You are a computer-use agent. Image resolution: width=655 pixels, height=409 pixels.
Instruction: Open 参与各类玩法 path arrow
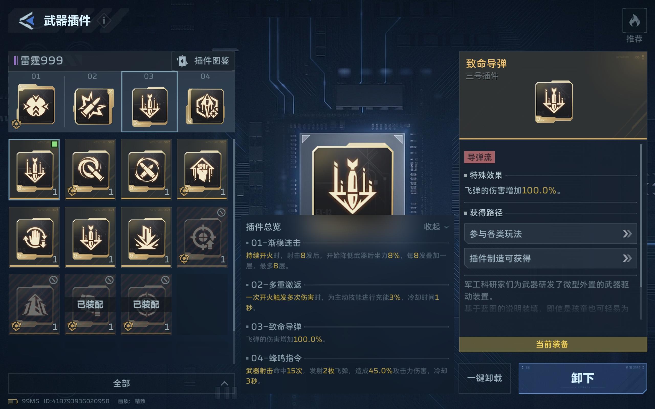tap(550, 234)
